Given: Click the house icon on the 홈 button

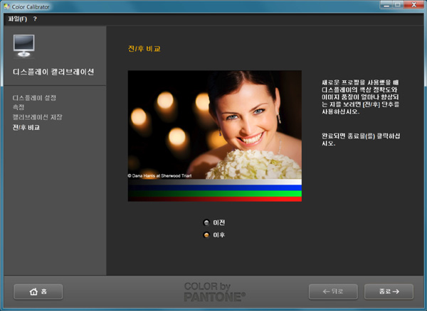Looking at the screenshot, I should (x=32, y=291).
